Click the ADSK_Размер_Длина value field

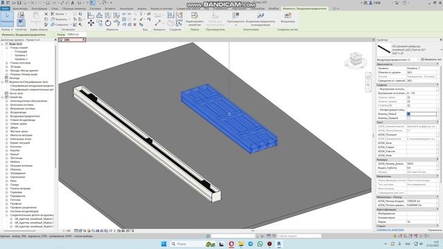(422, 164)
